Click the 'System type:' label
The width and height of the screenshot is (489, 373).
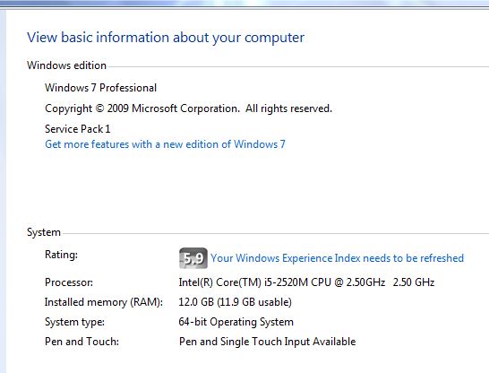pyautogui.click(x=74, y=322)
